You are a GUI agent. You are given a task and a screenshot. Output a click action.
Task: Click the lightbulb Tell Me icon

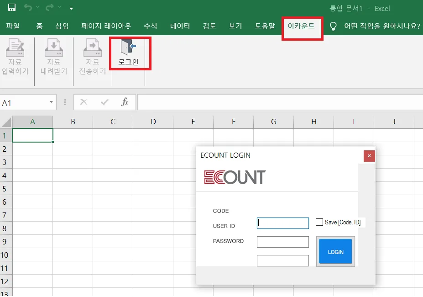(333, 26)
